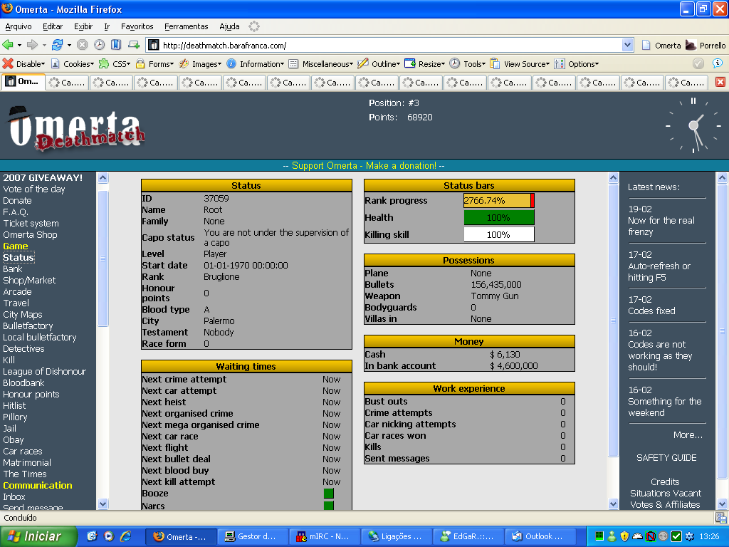Image resolution: width=729 pixels, height=547 pixels.
Task: Click the green checkmark tray icon
Action: pos(676,536)
